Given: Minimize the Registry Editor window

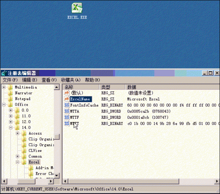Looking at the screenshot, I should point(205,73).
